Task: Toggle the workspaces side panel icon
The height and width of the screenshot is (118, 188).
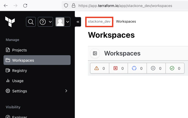Action: (x=95, y=53)
